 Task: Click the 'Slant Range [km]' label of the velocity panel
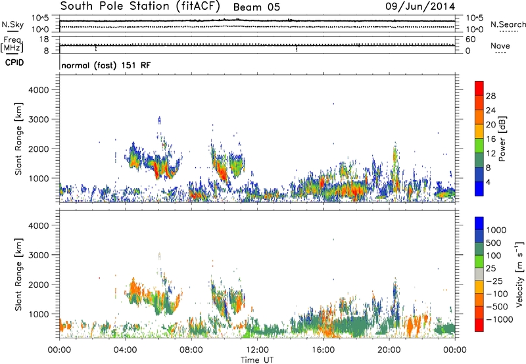[x=18, y=275]
